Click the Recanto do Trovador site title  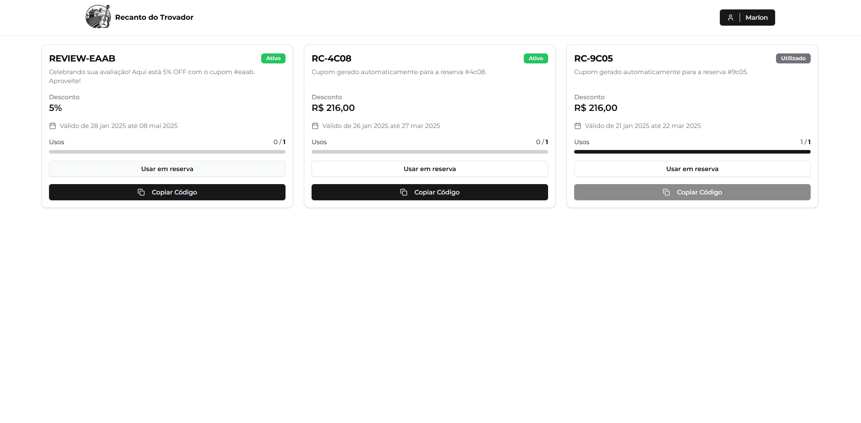154,17
